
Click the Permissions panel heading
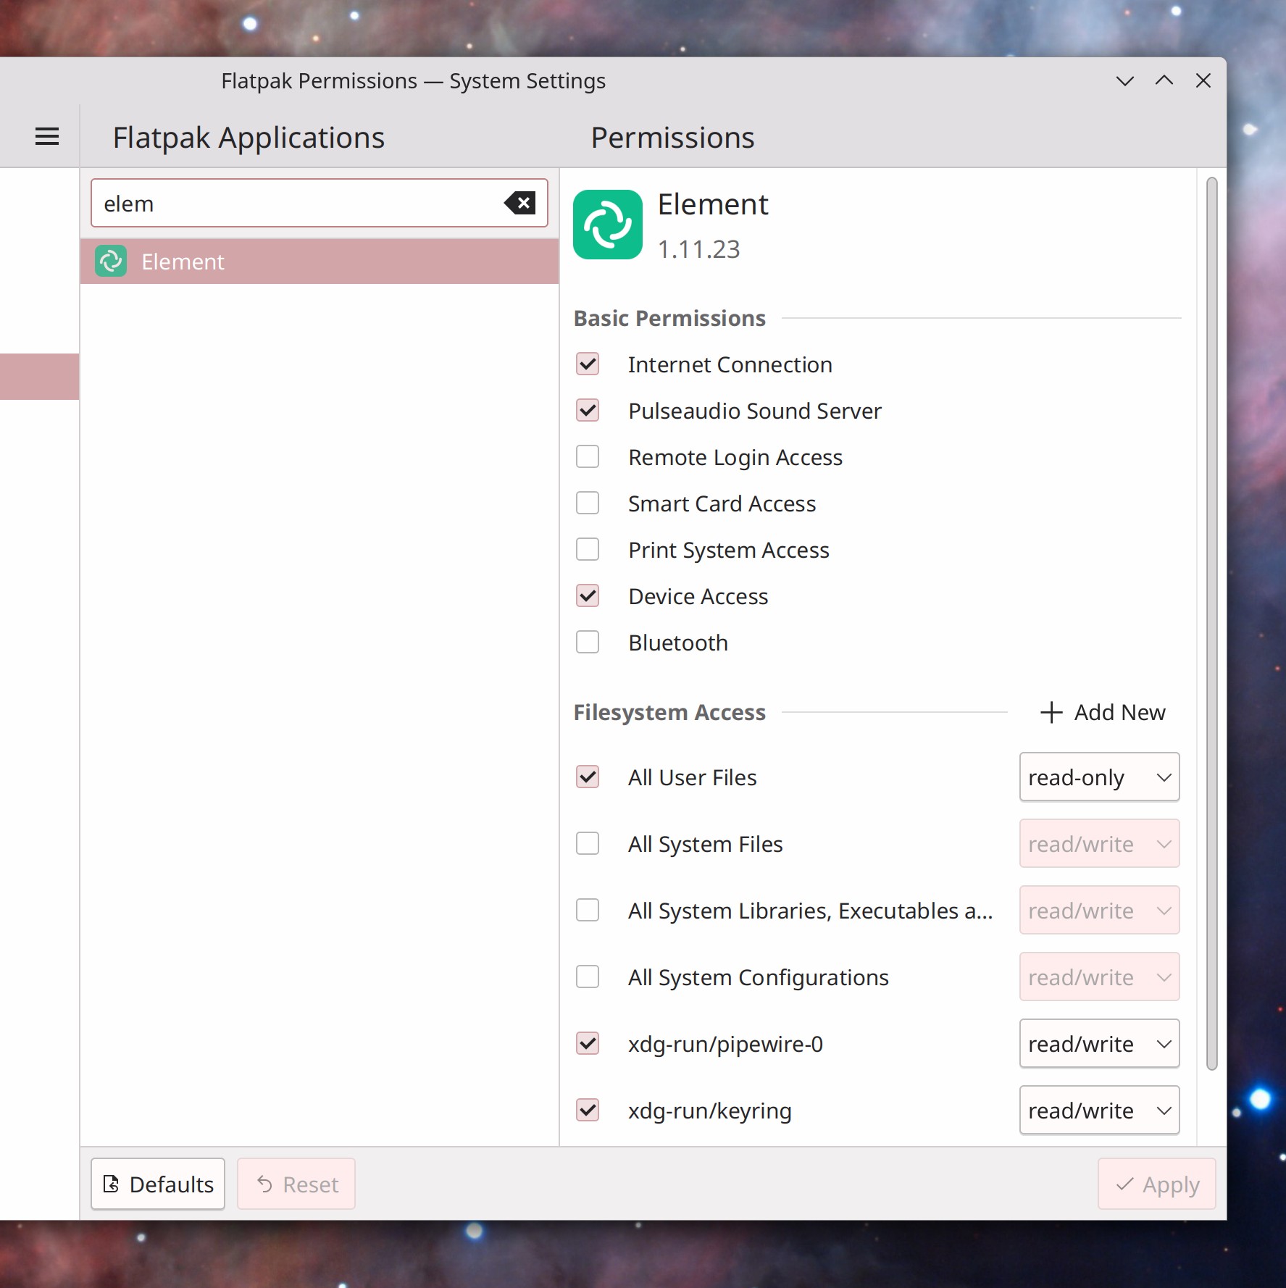672,137
